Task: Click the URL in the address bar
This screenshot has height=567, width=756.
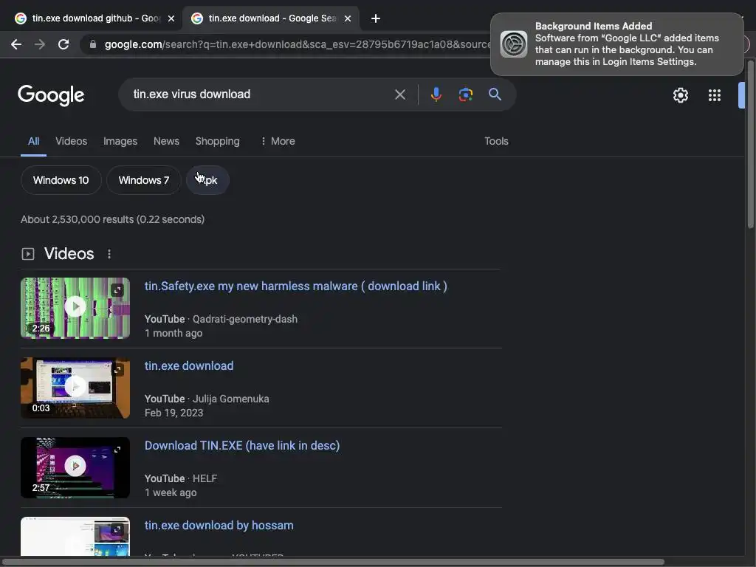Action: click(298, 44)
